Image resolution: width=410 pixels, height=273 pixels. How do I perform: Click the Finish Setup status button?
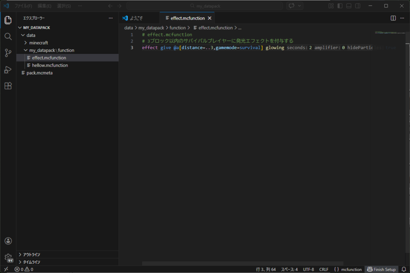pyautogui.click(x=382, y=269)
